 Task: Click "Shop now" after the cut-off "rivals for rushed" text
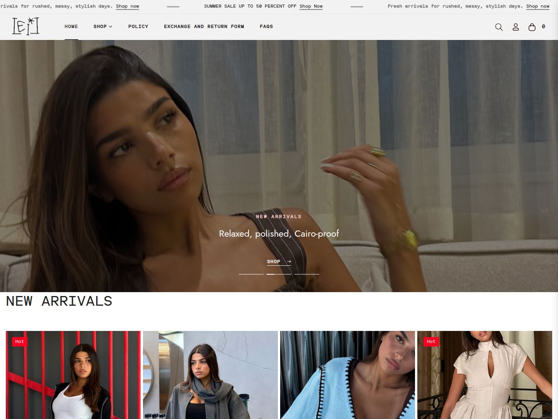click(127, 6)
